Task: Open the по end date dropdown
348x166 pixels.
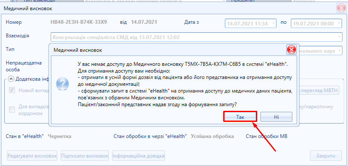Action: tap(339, 23)
